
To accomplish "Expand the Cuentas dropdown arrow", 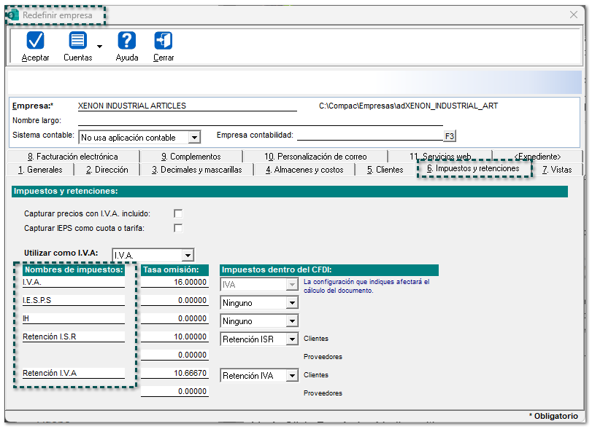I will [x=99, y=47].
